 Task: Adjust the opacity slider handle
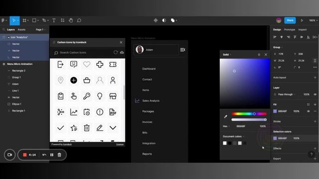coord(265,120)
